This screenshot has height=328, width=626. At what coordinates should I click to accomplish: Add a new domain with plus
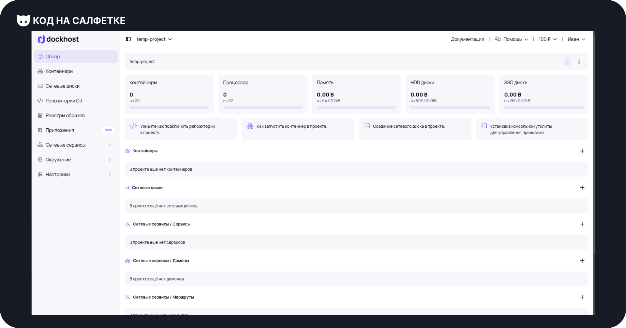point(582,261)
